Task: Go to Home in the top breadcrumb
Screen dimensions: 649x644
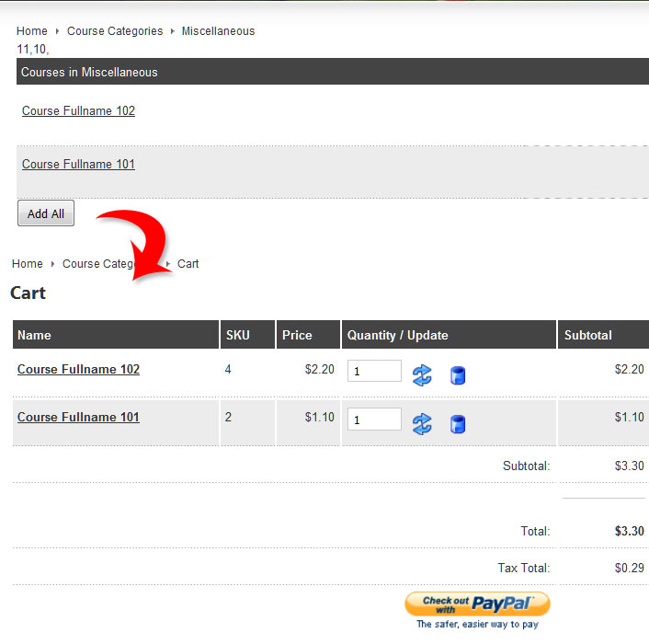Action: pos(32,31)
